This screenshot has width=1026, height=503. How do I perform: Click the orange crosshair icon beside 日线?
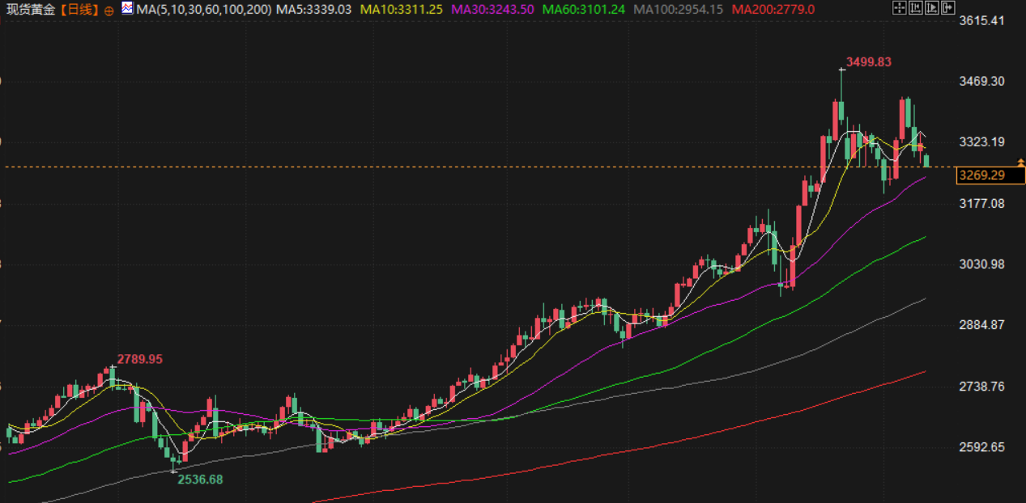tap(109, 11)
